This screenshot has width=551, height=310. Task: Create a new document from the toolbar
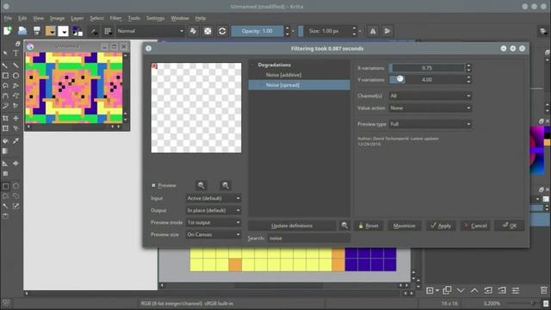8,31
